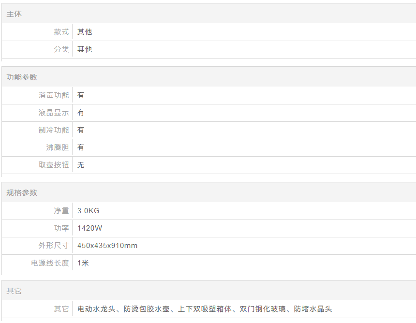Click the 1420W power value
This screenshot has height=323, width=416.
coord(90,228)
